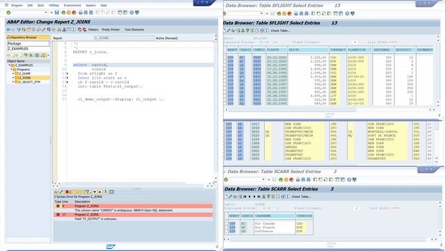The image size is (446, 251).
Task: Select Z_JOINS program in object tree
Action: pyautogui.click(x=25, y=77)
